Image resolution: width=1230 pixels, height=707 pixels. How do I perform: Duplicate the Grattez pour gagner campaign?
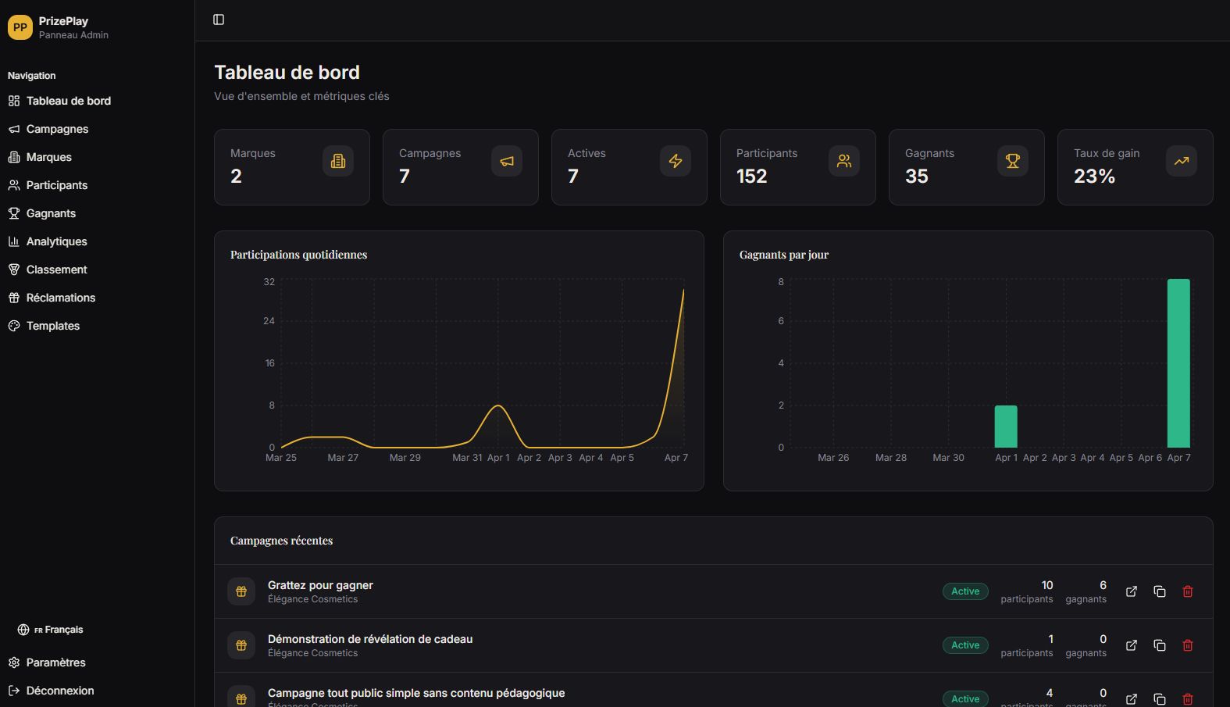pyautogui.click(x=1160, y=591)
